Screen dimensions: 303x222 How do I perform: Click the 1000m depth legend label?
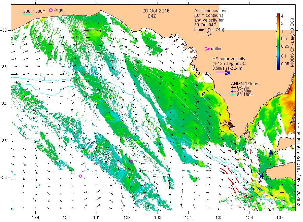pos(39,11)
